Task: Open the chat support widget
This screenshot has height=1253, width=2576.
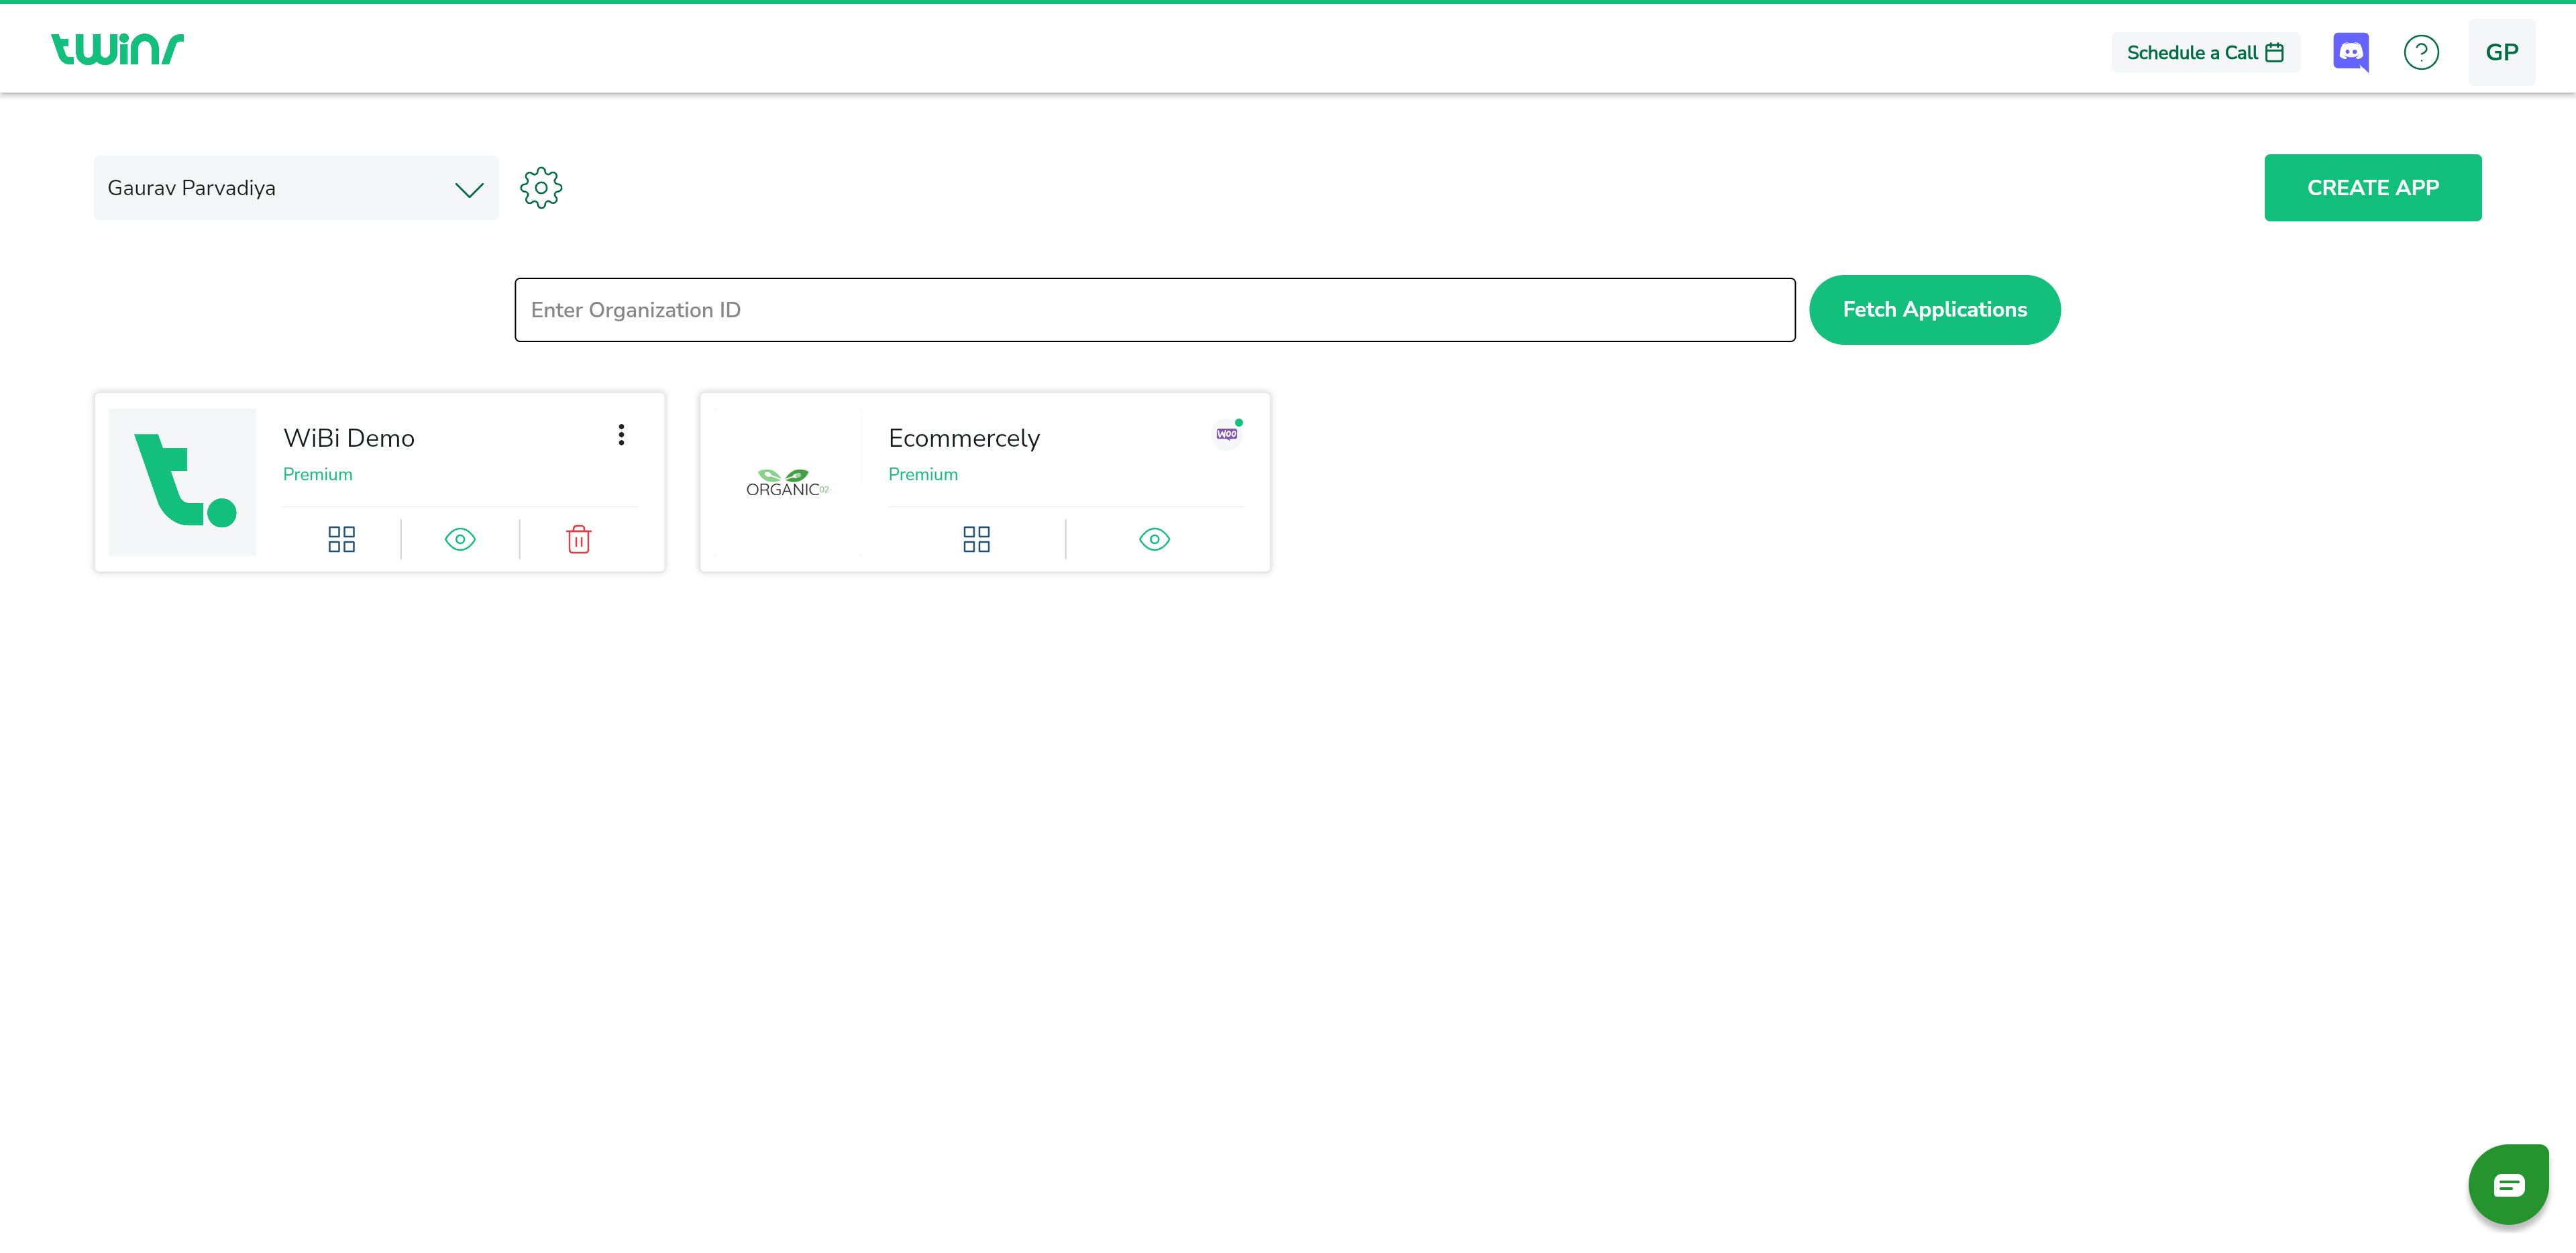Action: coord(2508,1184)
